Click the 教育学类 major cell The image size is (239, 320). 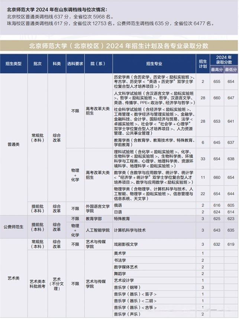(x=154, y=142)
